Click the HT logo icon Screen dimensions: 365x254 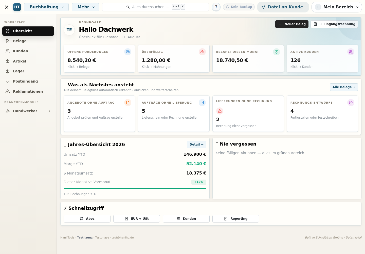[x=17, y=7]
